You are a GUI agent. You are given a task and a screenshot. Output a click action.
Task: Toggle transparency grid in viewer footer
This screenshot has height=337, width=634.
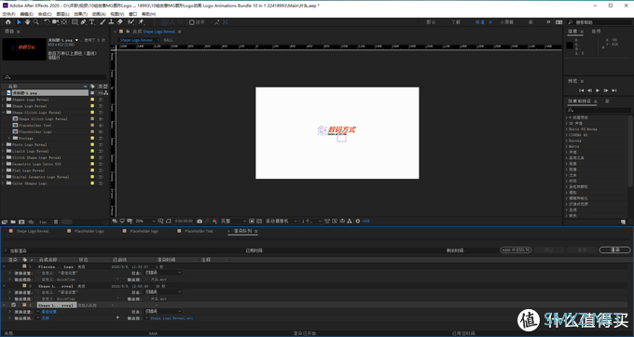pyautogui.click(x=259, y=222)
